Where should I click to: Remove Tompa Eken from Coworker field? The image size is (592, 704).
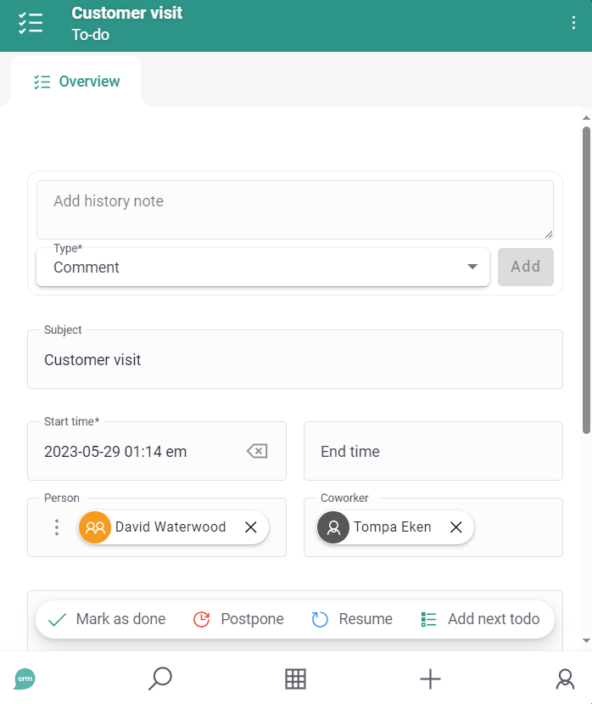click(456, 527)
